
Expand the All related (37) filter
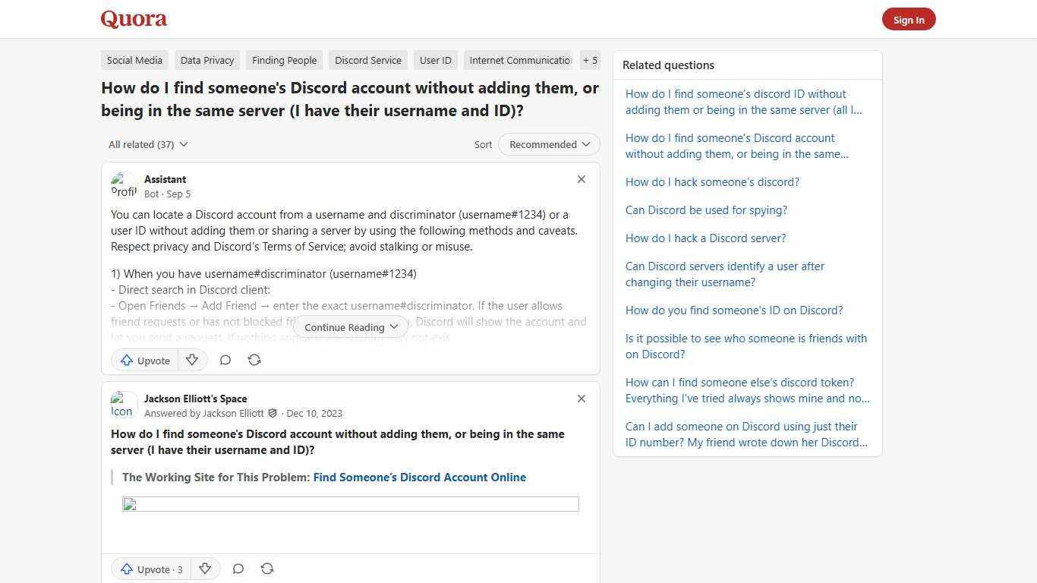click(148, 144)
